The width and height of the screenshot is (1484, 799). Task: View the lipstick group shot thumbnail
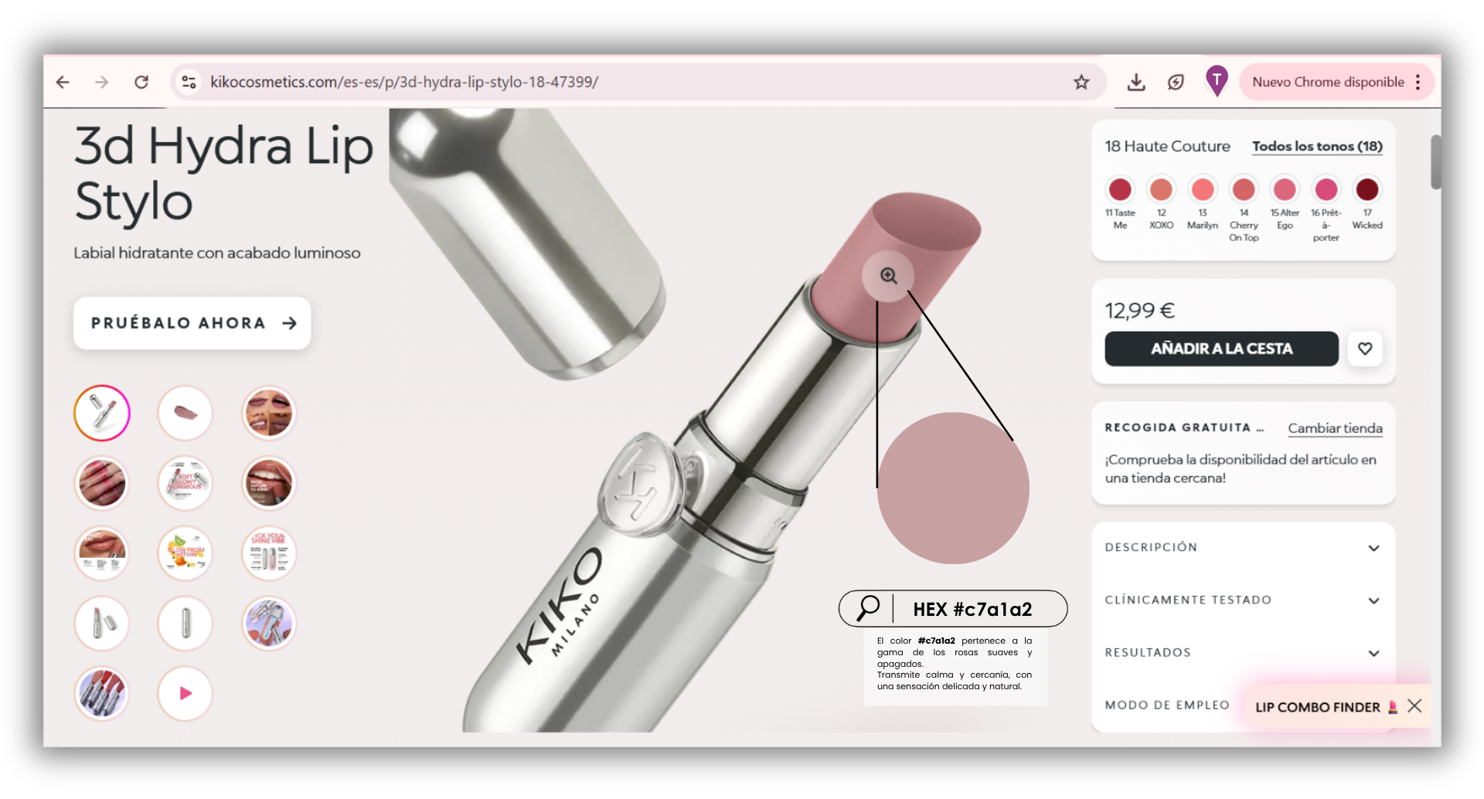point(102,693)
